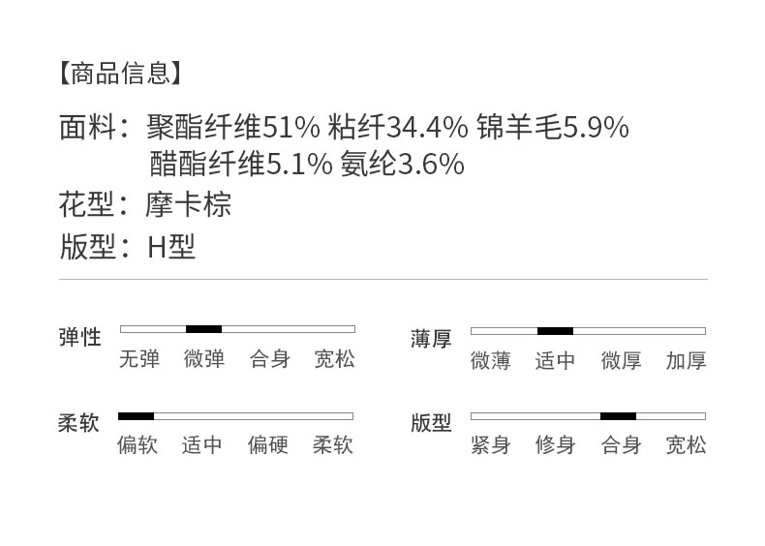Click the 商品信息 heading

pyautogui.click(x=121, y=73)
